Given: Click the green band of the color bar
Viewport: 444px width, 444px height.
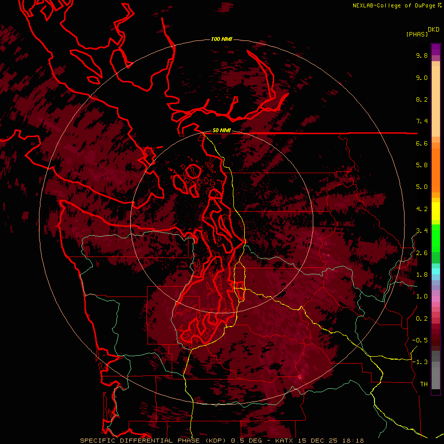Looking at the screenshot, I should coord(436,243).
